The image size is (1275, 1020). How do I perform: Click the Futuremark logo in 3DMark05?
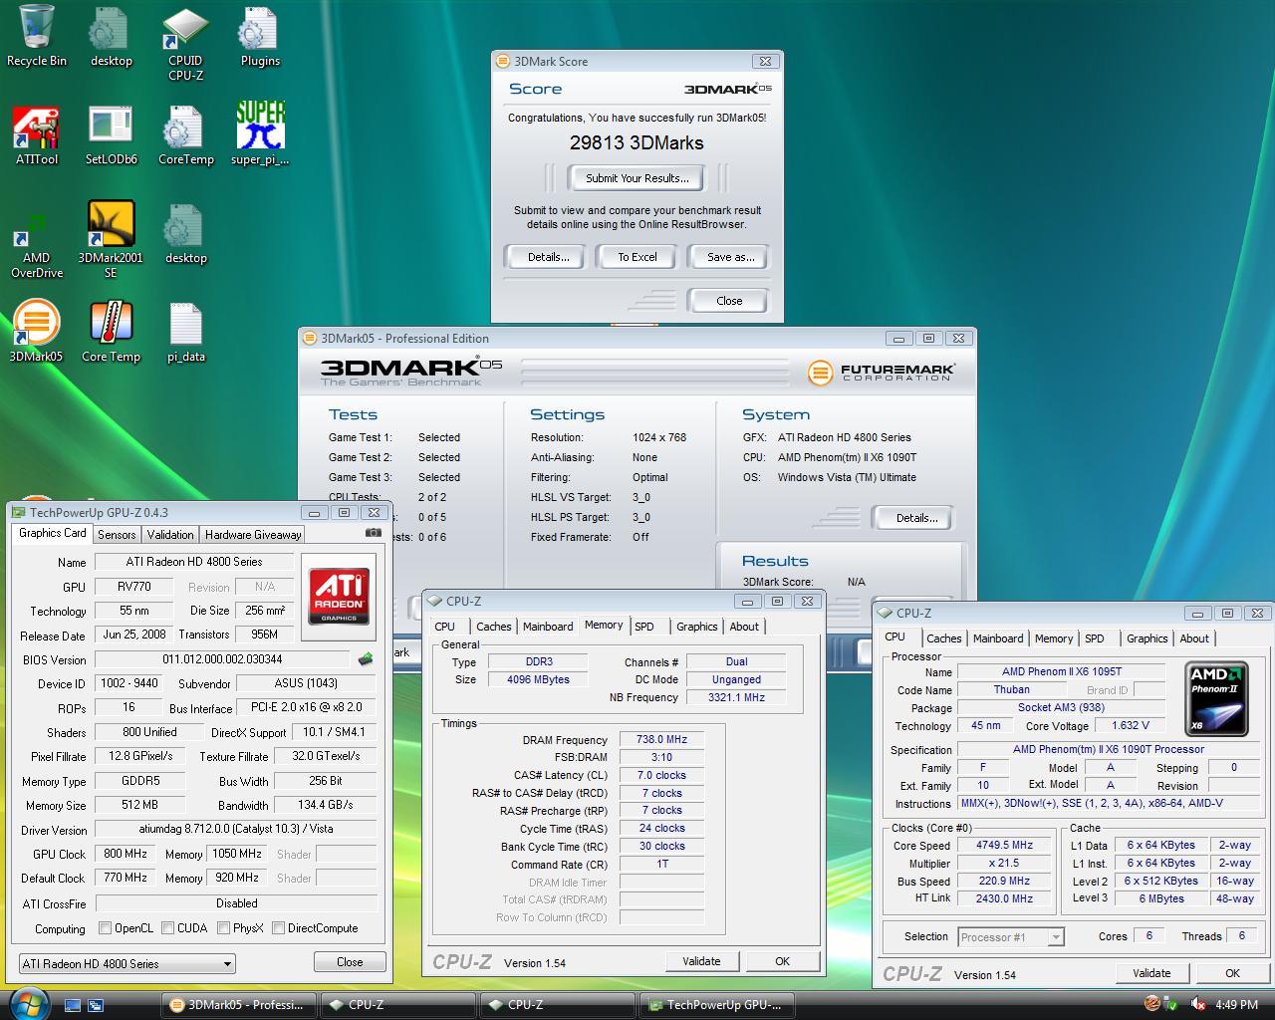click(882, 373)
